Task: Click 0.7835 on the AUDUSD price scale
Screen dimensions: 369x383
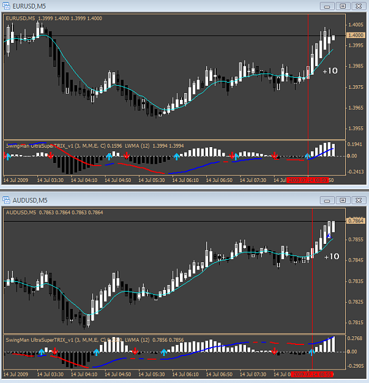Action: (356, 281)
